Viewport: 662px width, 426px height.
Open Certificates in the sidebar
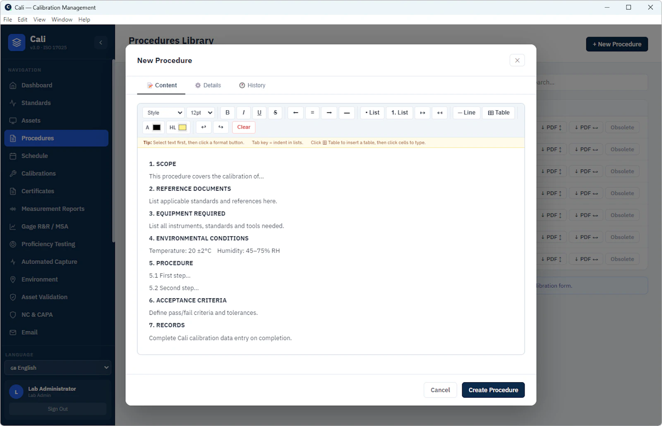click(56, 191)
